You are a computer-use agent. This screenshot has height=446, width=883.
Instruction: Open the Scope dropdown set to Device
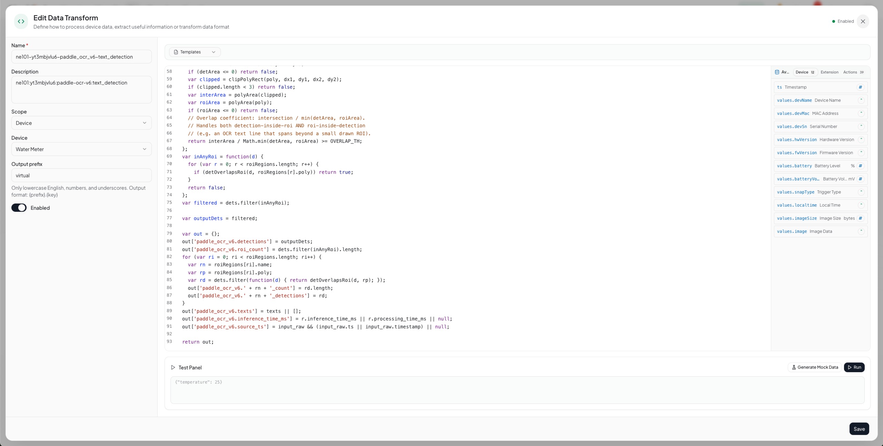pyautogui.click(x=81, y=123)
